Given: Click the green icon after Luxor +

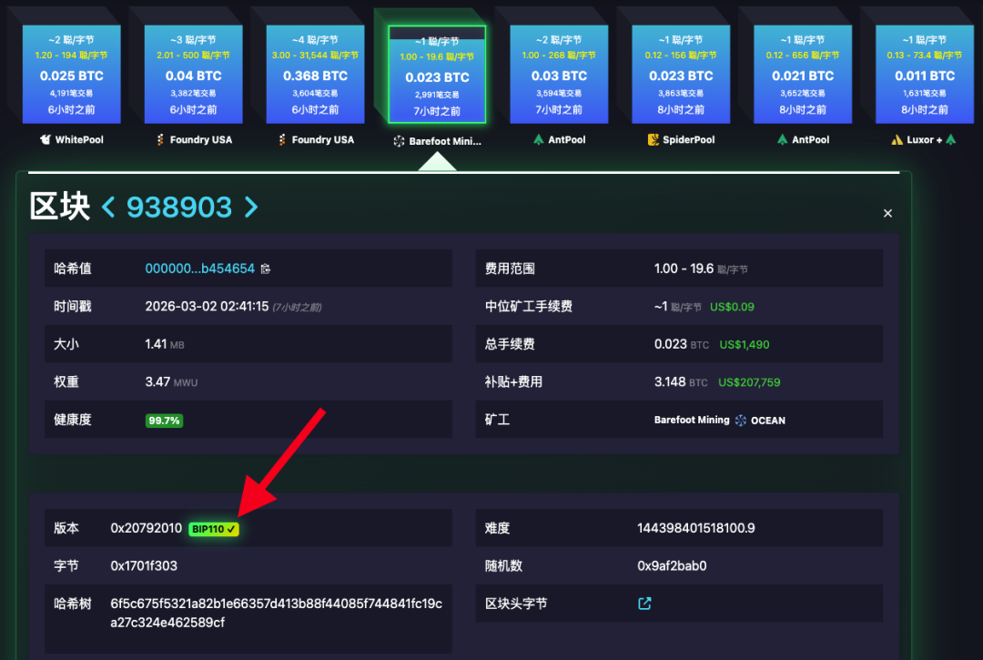Looking at the screenshot, I should [951, 139].
